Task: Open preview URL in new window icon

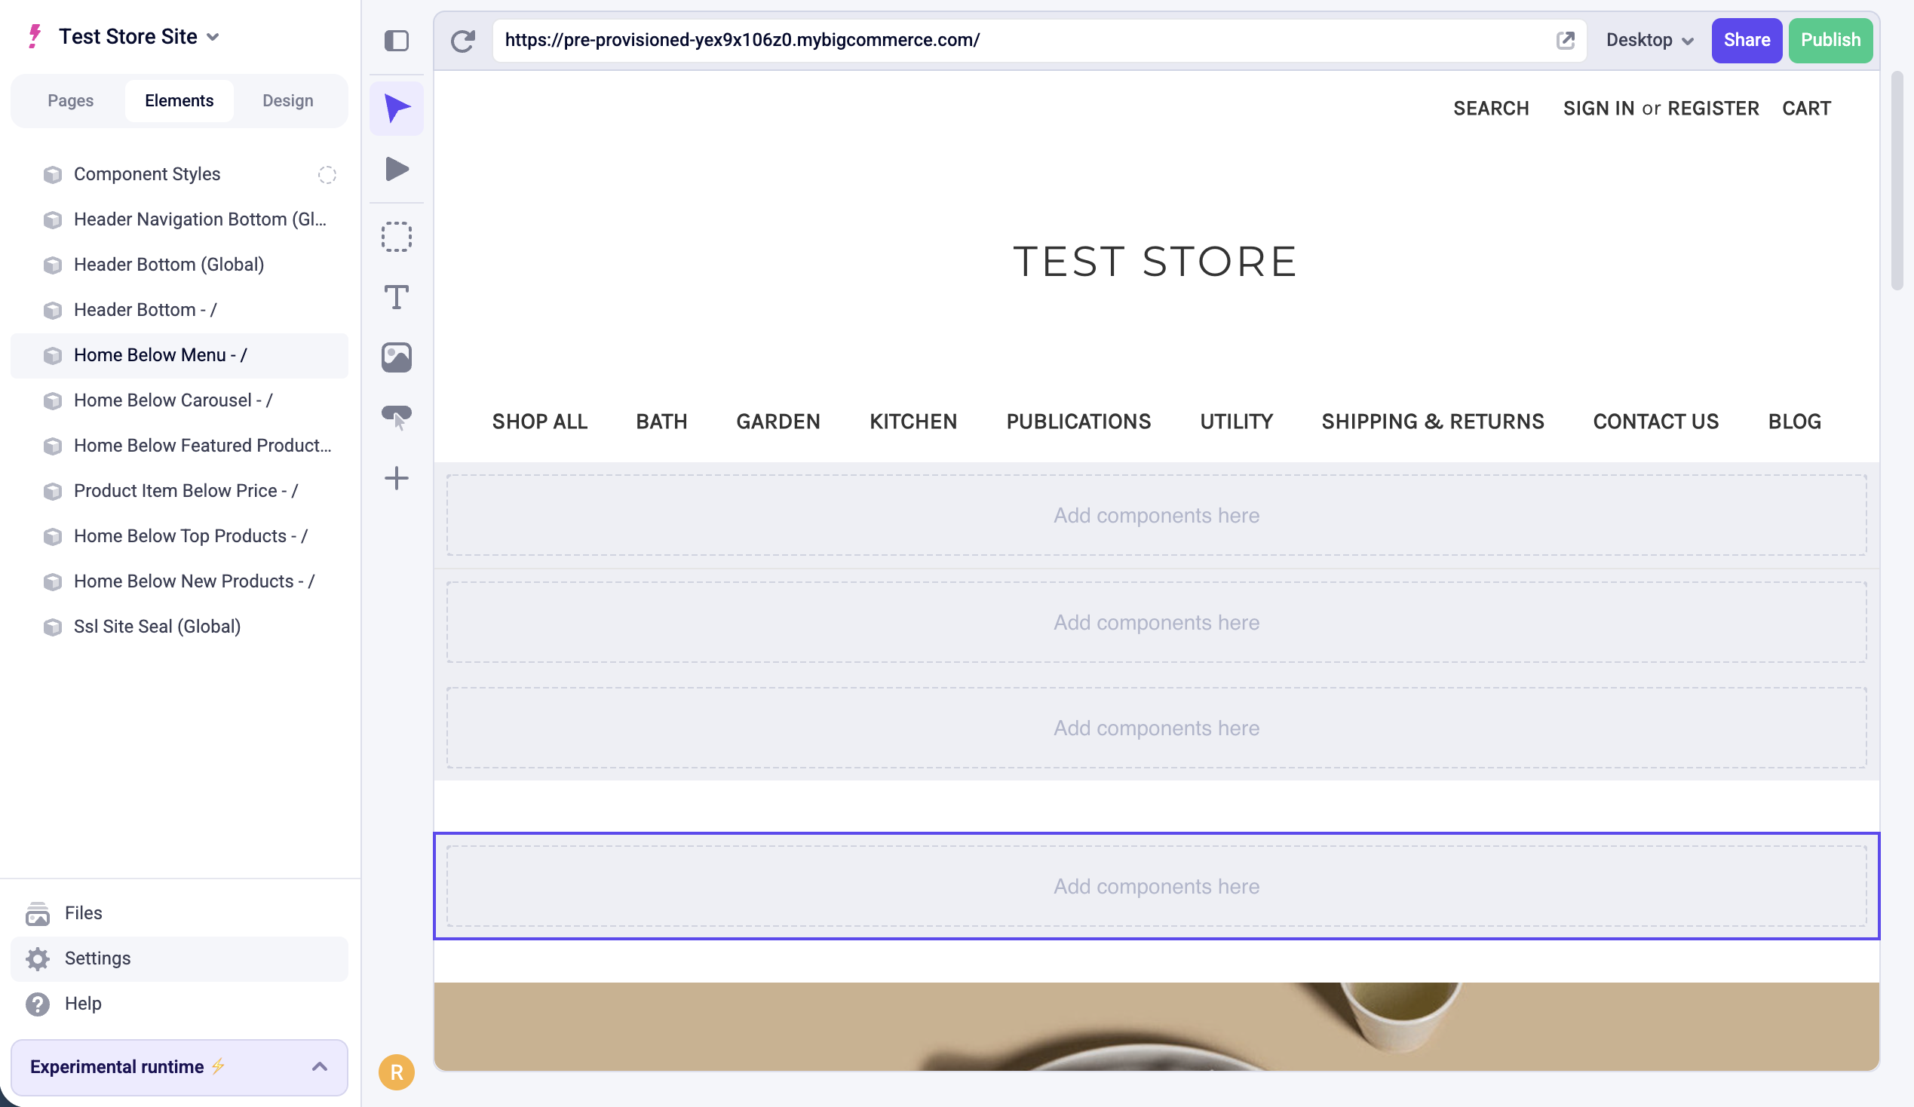Action: [x=1565, y=40]
